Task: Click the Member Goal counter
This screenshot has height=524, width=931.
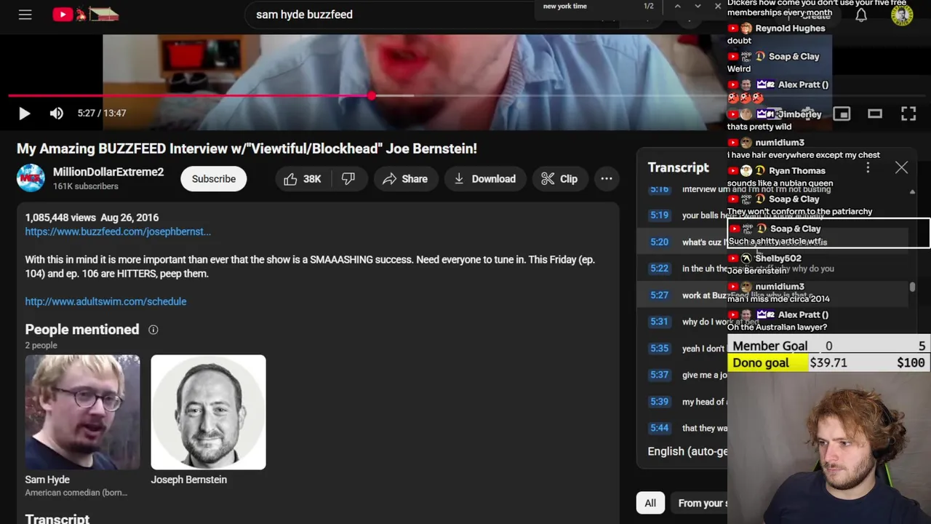Action: pos(829,346)
